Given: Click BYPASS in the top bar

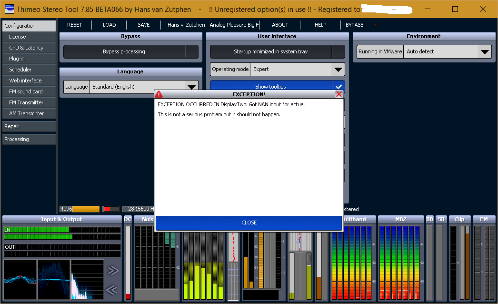Looking at the screenshot, I should (354, 25).
